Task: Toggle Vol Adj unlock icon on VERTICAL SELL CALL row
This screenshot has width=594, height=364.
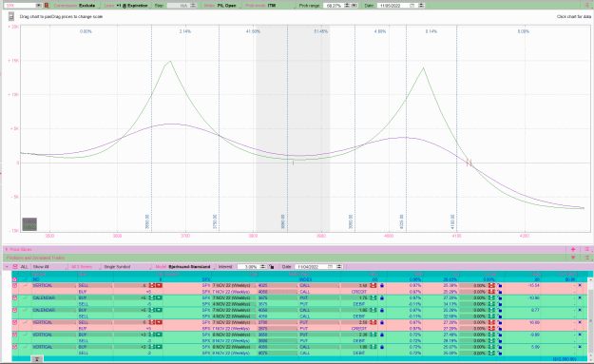Action: click(500, 285)
